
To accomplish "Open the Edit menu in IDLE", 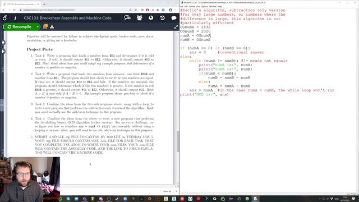I will tap(186, 7).
